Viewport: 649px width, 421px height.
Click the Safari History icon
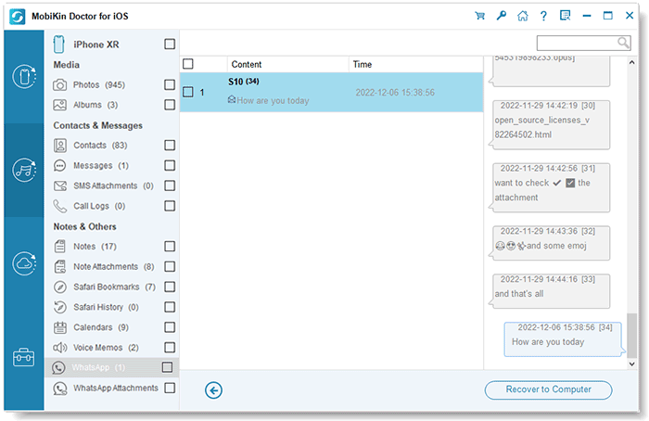click(60, 307)
